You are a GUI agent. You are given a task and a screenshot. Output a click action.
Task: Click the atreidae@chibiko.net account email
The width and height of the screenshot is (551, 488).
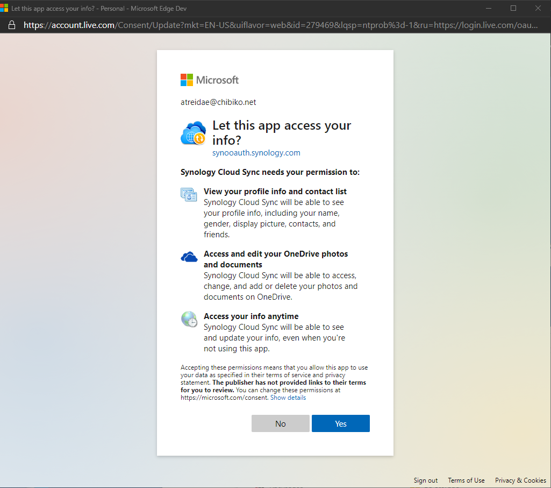click(x=218, y=102)
